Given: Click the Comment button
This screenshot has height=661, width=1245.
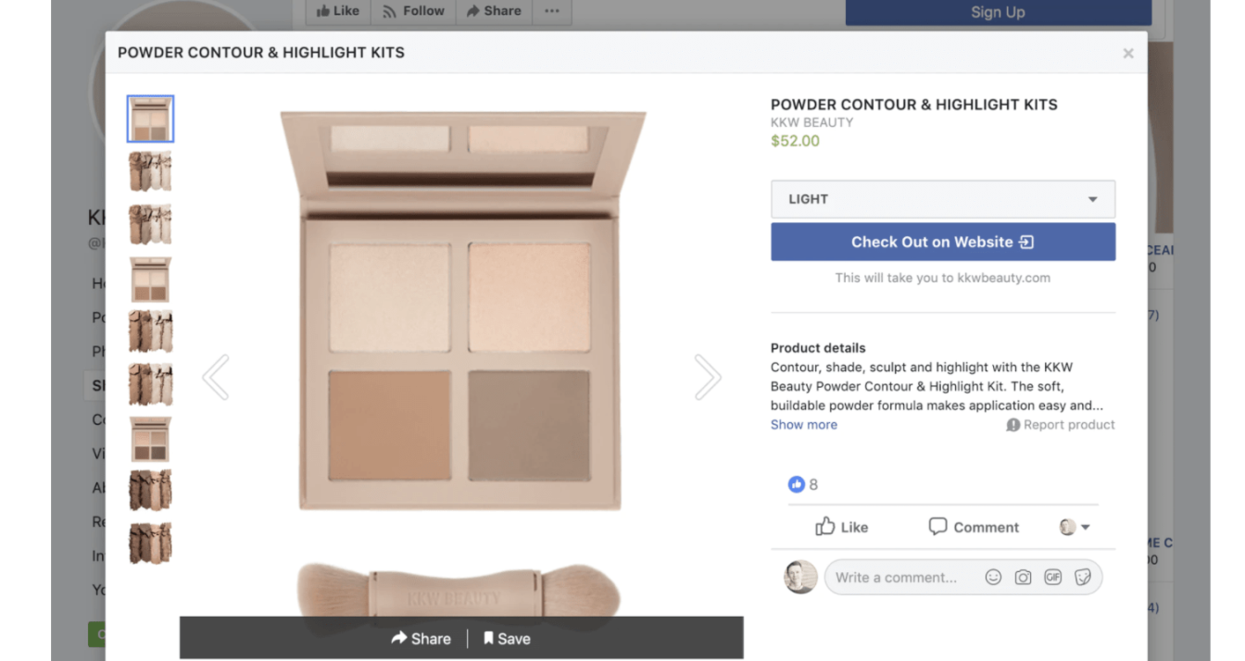Looking at the screenshot, I should click(x=974, y=527).
